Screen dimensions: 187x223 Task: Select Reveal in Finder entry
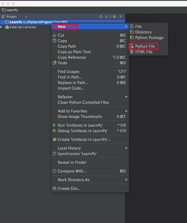pos(90,162)
